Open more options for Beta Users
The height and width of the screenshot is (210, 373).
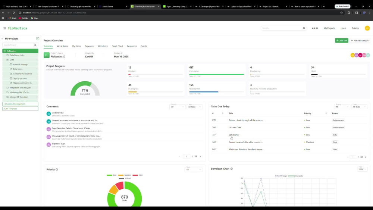37,69
